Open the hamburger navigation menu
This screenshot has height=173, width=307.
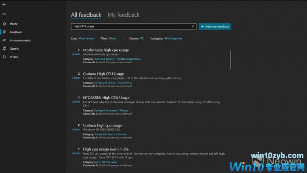tap(4, 14)
